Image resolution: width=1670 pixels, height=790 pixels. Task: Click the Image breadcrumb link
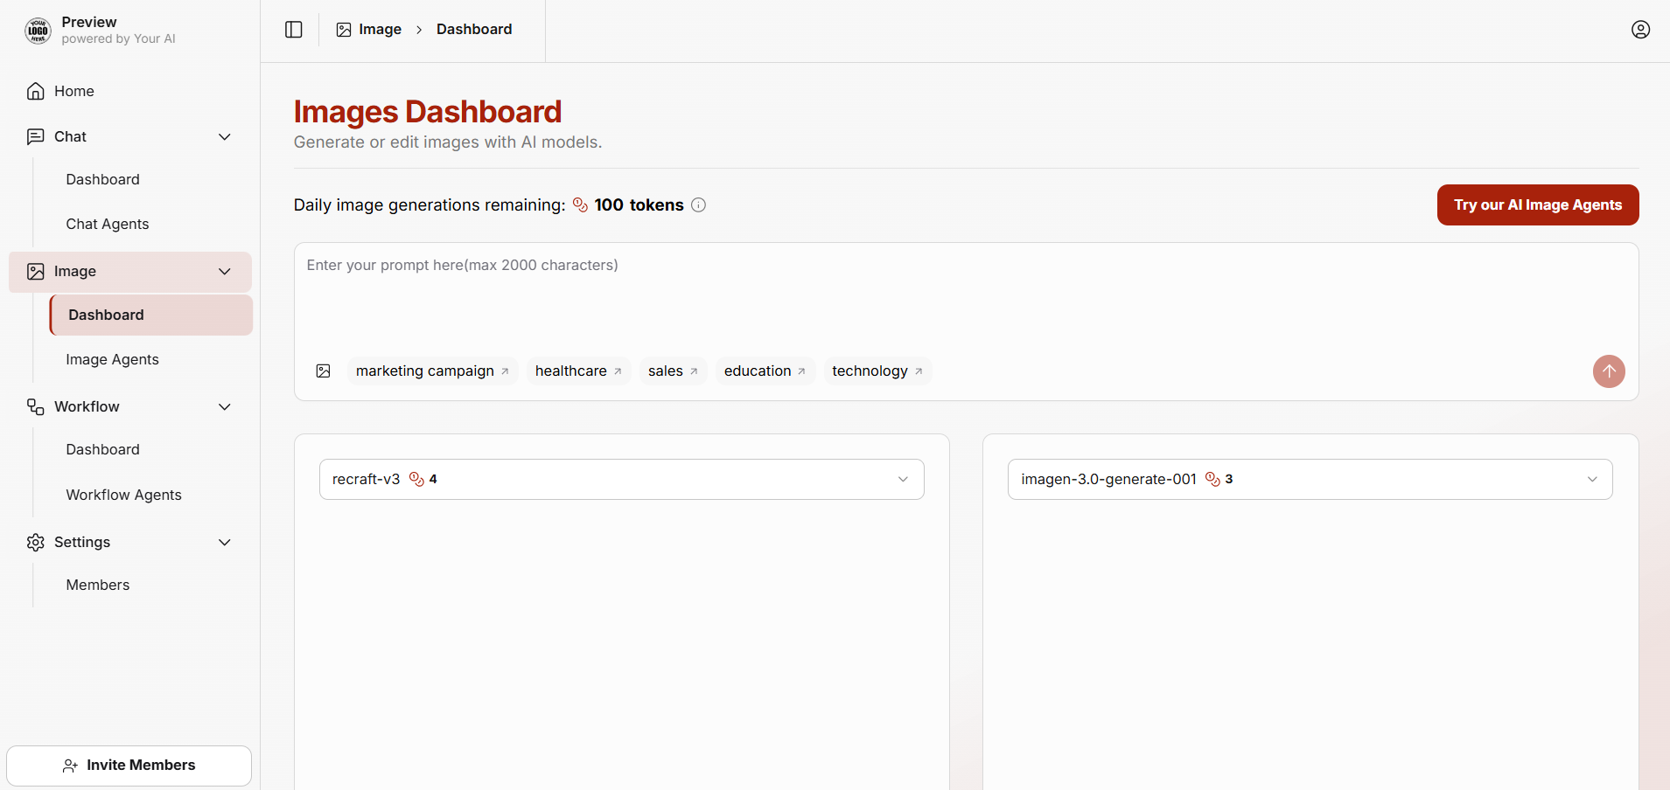tap(380, 30)
